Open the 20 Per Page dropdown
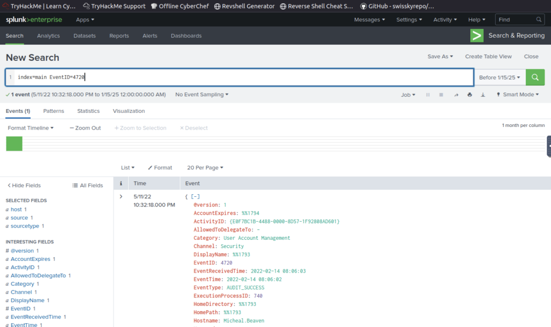This screenshot has width=551, height=327. [x=205, y=168]
